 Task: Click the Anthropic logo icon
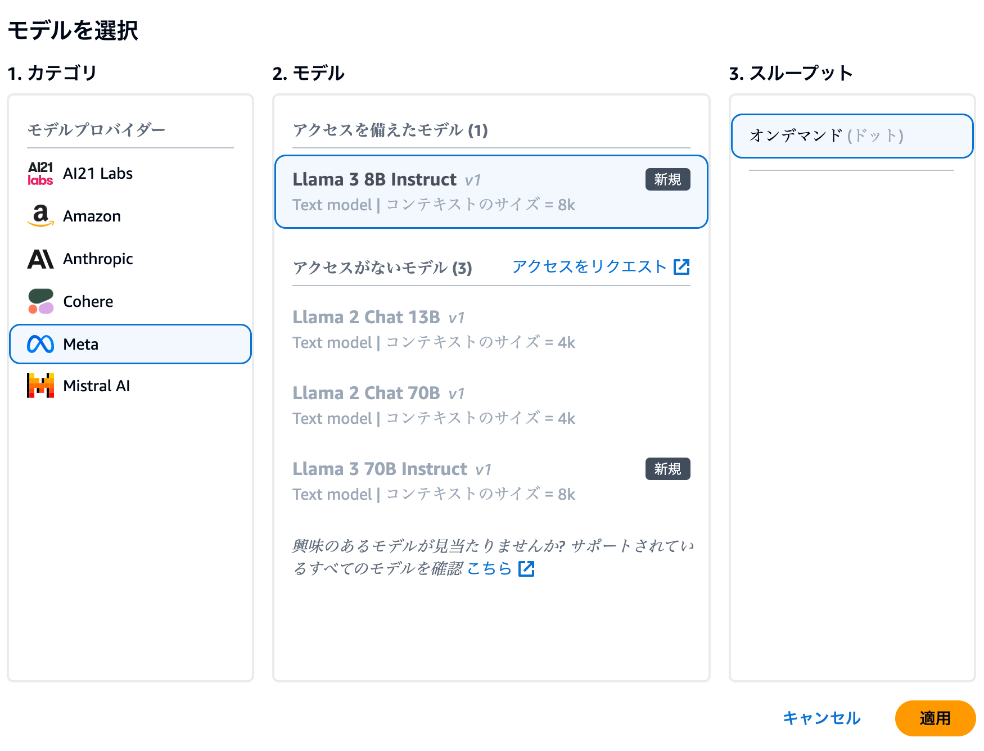tap(40, 259)
